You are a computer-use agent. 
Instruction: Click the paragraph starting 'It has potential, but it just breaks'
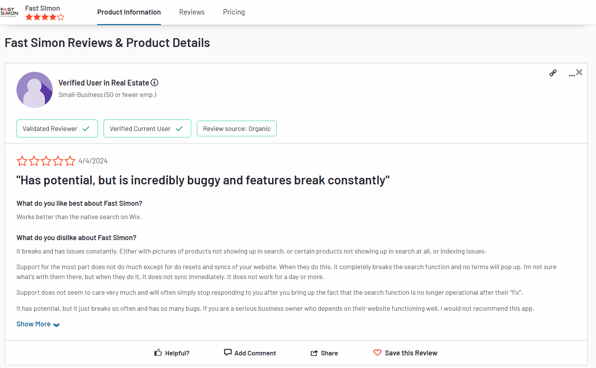[275, 308]
